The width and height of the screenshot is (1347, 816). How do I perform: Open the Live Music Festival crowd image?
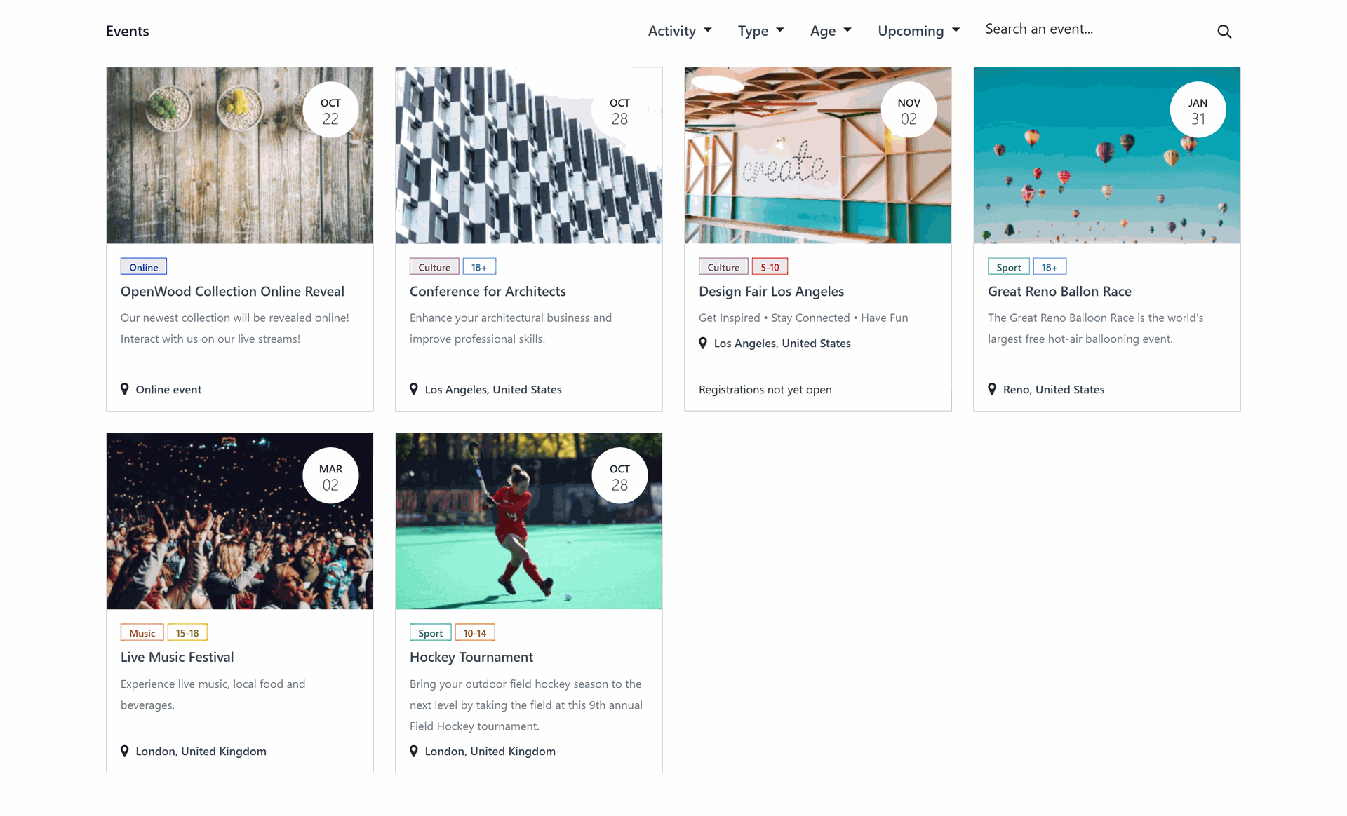pyautogui.click(x=240, y=522)
